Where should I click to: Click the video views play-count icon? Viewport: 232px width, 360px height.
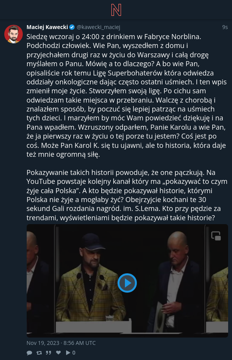(68, 352)
